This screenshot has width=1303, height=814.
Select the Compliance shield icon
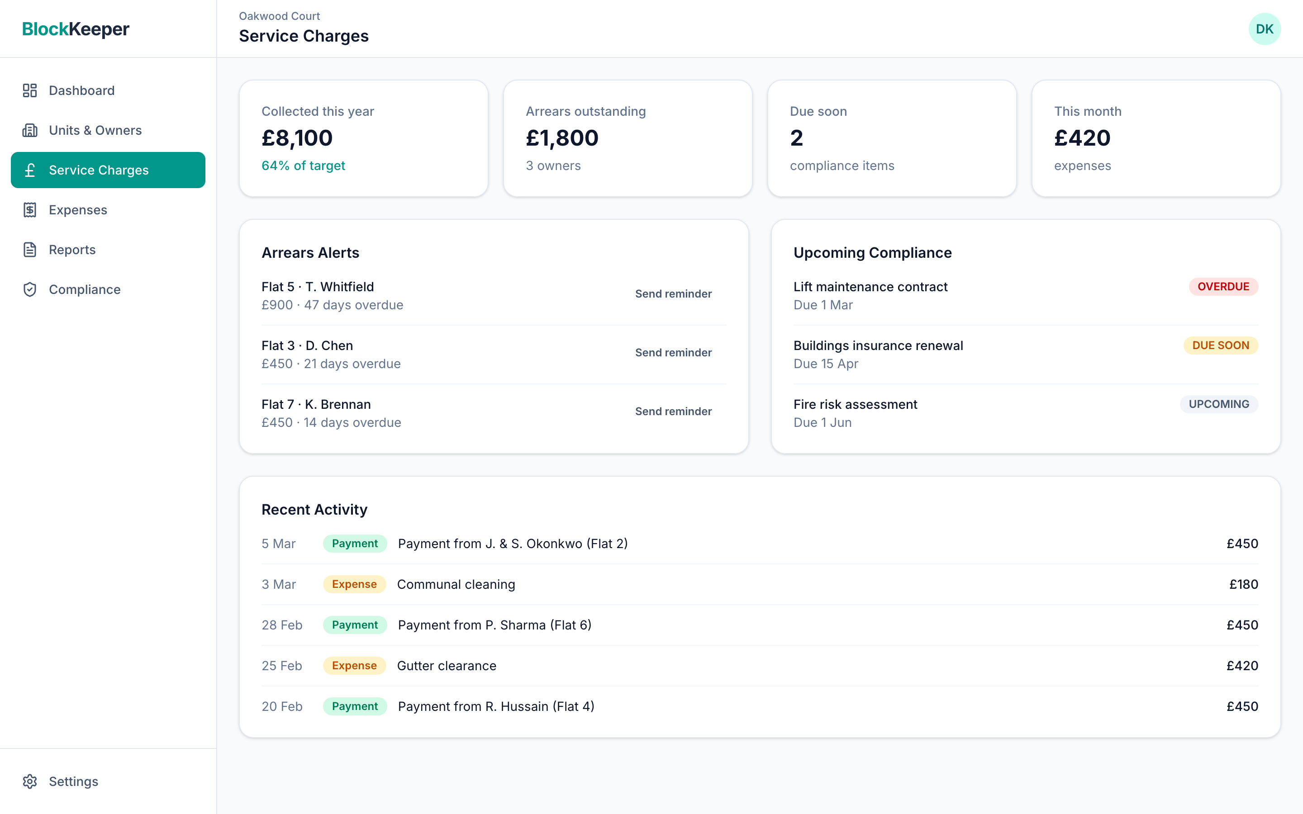tap(30, 289)
